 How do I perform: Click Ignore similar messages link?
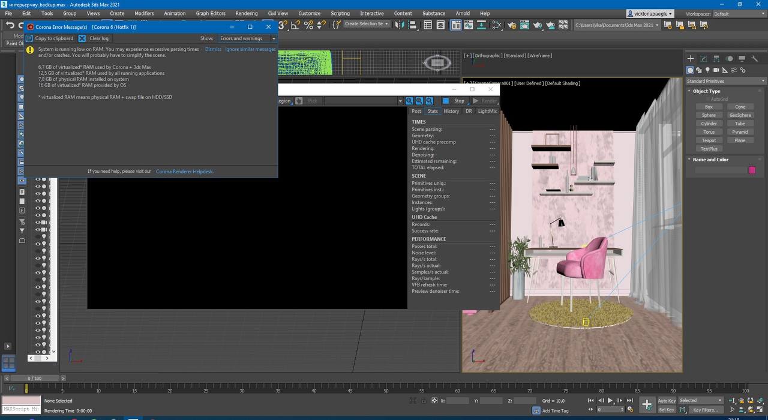pyautogui.click(x=250, y=49)
